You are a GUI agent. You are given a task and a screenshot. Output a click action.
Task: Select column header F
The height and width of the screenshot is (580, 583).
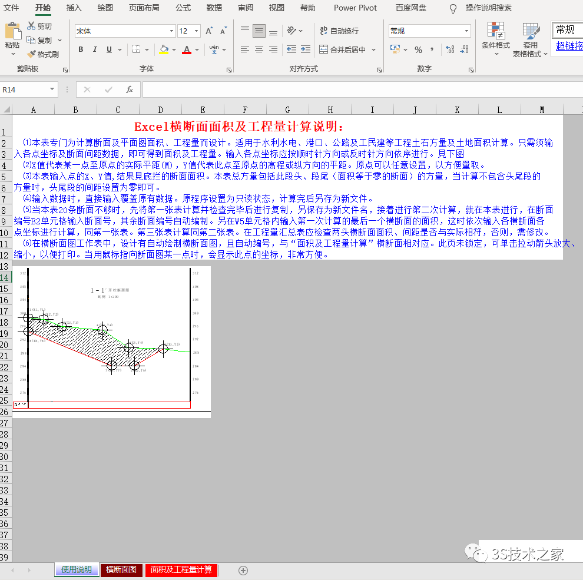pos(245,110)
